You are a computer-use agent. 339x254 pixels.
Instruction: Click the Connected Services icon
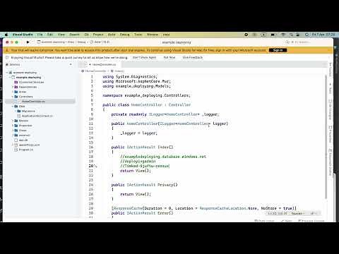[16, 82]
